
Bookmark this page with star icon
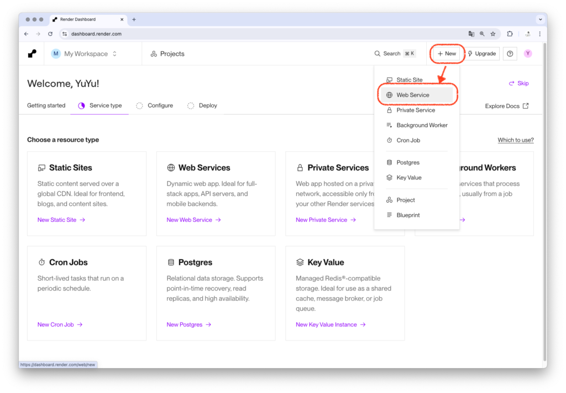(x=493, y=34)
